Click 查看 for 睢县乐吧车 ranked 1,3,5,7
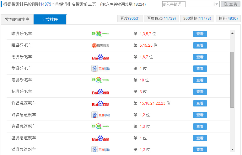 pyautogui.click(x=200, y=34)
